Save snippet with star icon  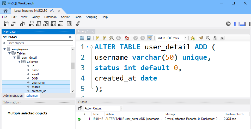coord(193,38)
